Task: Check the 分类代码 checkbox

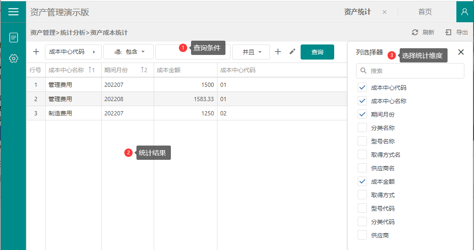Action: (x=362, y=221)
